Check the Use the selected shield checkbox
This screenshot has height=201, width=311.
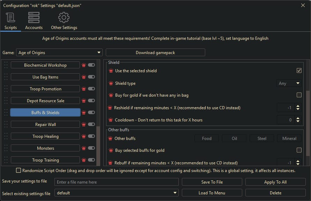point(299,70)
